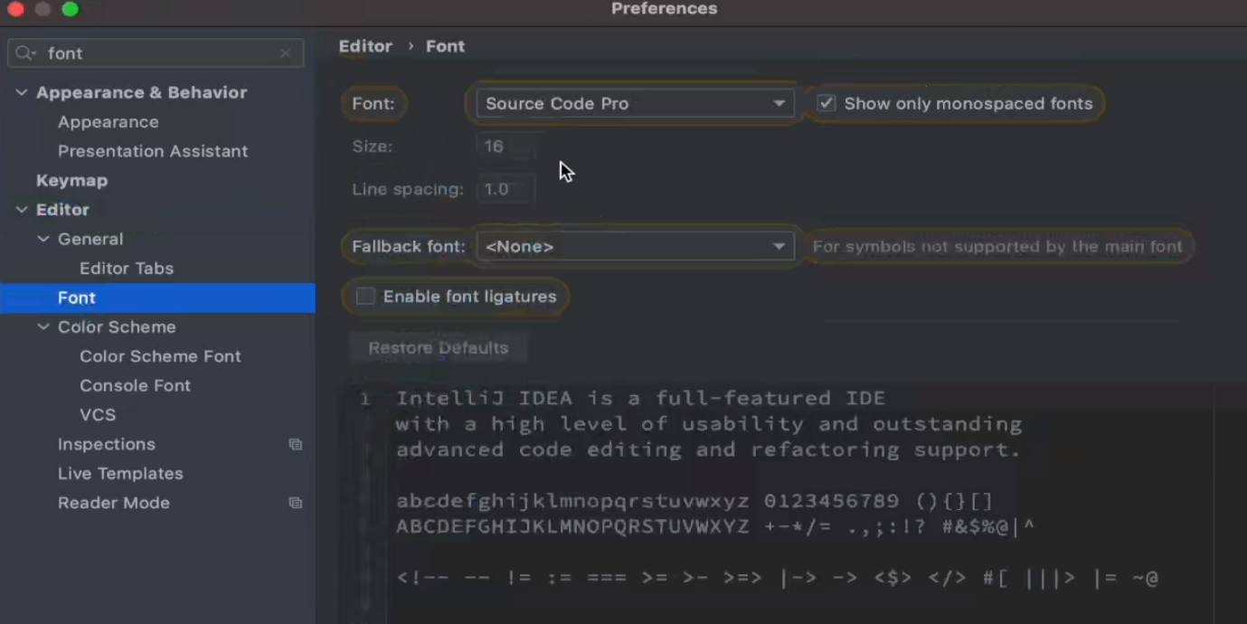Clear the search field with the X icon
Image resolution: width=1247 pixels, height=624 pixels.
pyautogui.click(x=286, y=53)
